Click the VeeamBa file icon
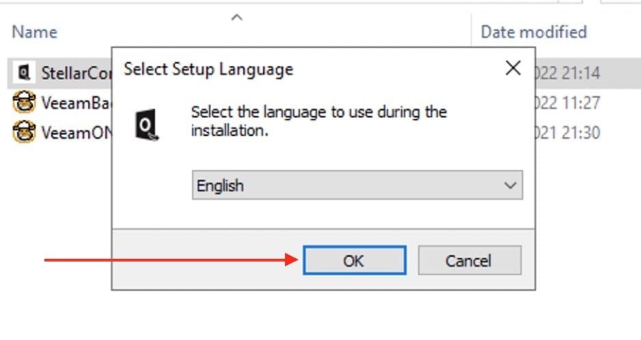Screen dimensions: 641x340 click(23, 102)
